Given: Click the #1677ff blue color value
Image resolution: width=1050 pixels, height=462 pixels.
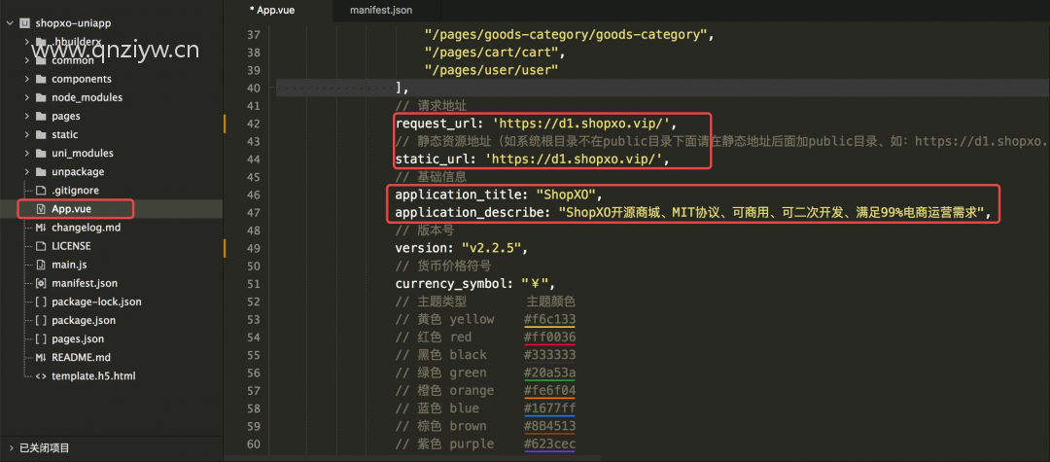Looking at the screenshot, I should click(549, 409).
